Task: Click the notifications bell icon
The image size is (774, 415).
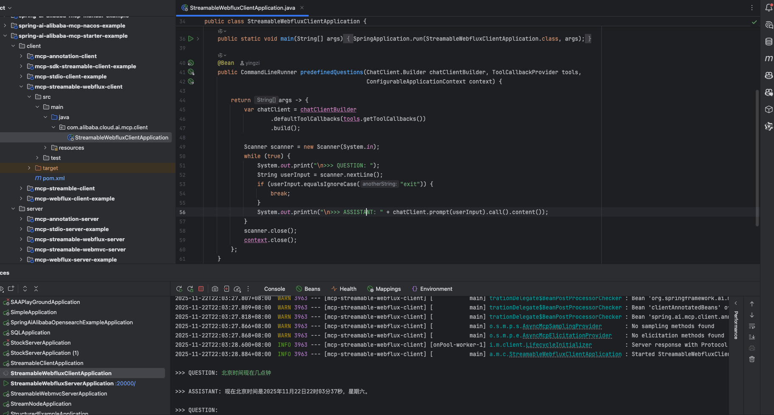Action: point(768,8)
